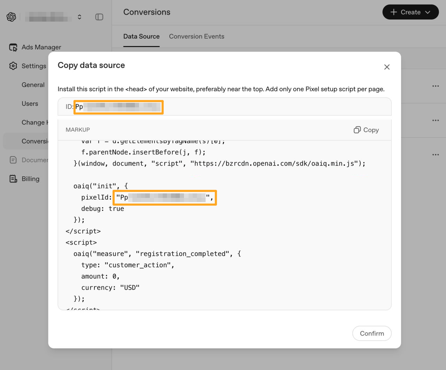Image resolution: width=446 pixels, height=370 pixels.
Task: Click the Conversions page heading
Action: (x=147, y=12)
